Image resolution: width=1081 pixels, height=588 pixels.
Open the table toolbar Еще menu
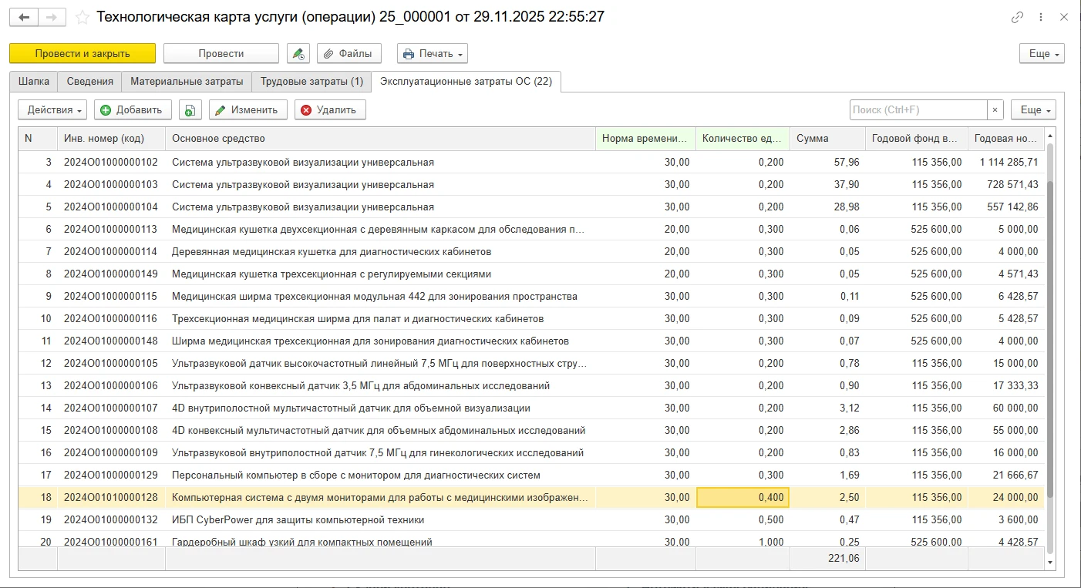click(x=1033, y=109)
